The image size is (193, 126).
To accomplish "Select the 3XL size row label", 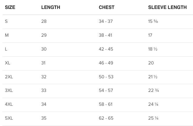I will 9,90.
